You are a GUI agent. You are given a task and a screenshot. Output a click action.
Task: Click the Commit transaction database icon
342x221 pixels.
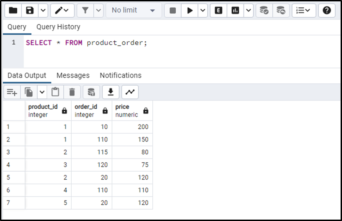point(264,10)
